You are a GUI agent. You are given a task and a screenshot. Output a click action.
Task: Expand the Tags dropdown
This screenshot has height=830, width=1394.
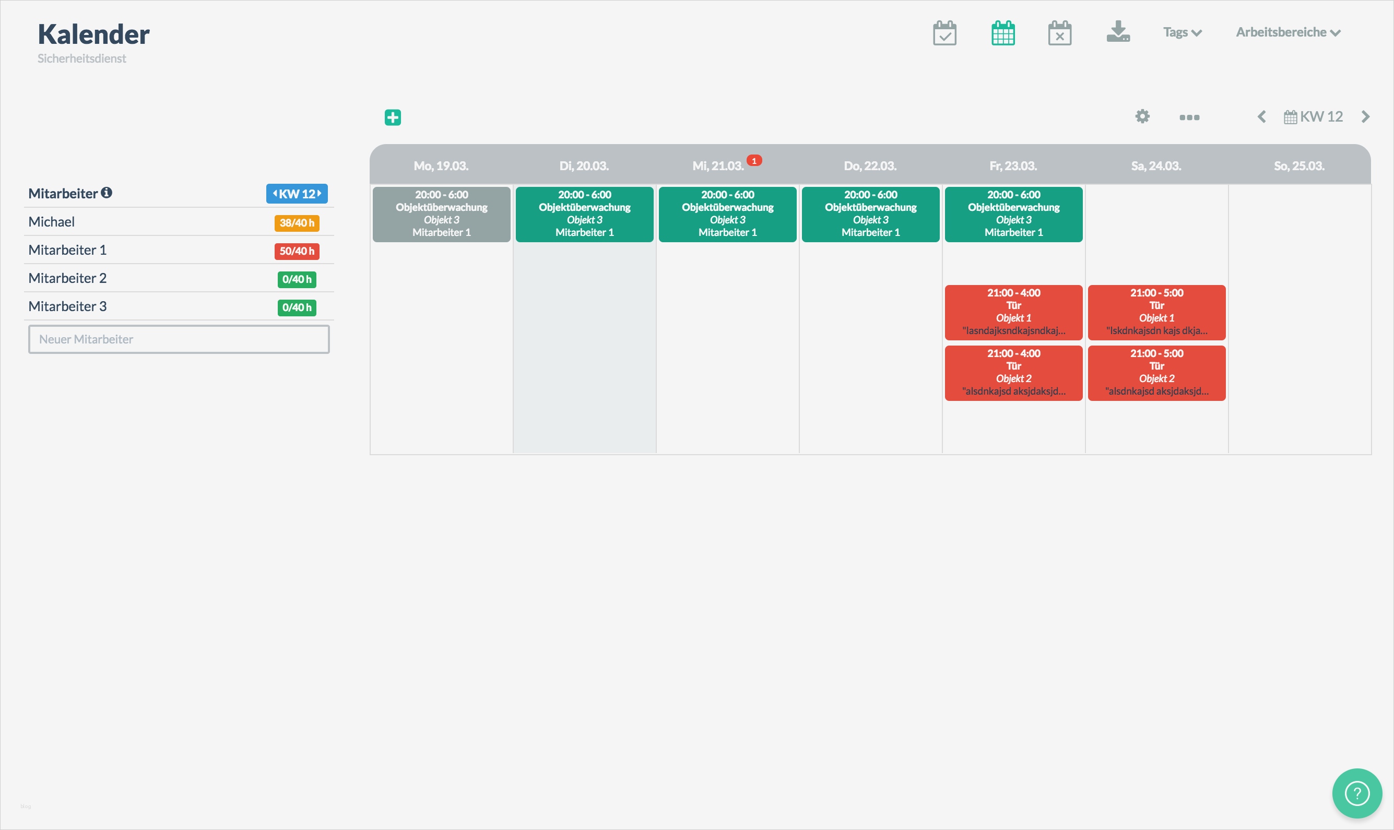pos(1182,32)
